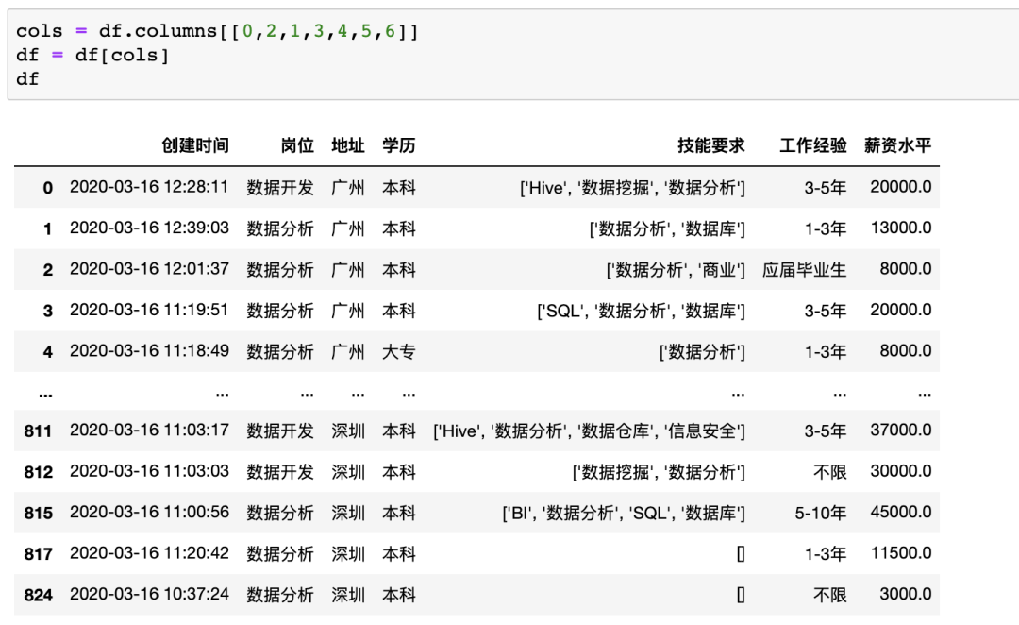Click salary value 11500.0
Viewport: 1019px width, 625px height.
901,553
